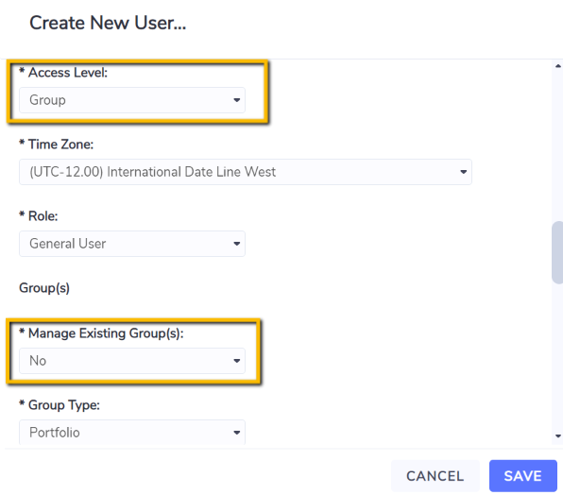The width and height of the screenshot is (563, 495).
Task: Click the caret arrow in Manage Existing Group(s) field
Action: coord(236,361)
